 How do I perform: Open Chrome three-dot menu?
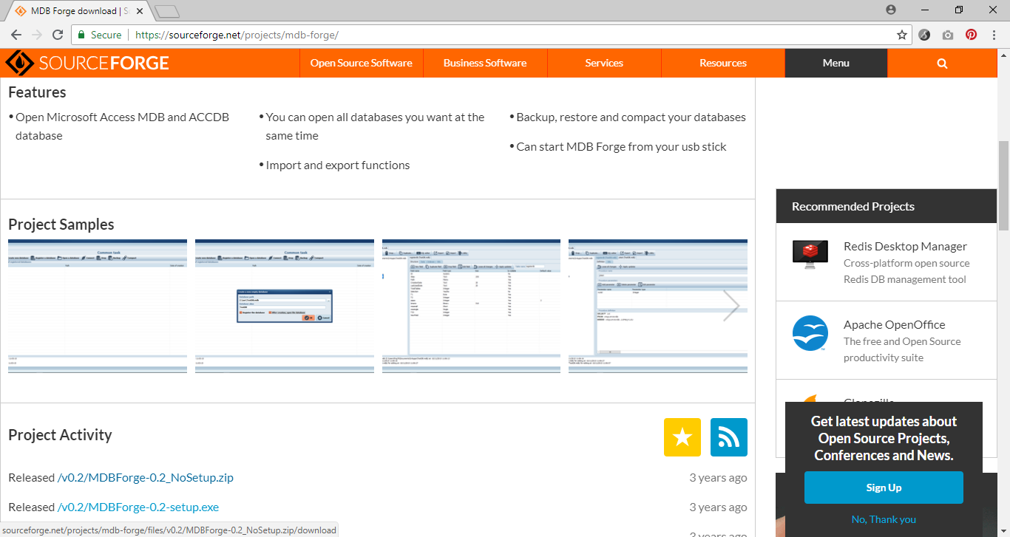pyautogui.click(x=994, y=35)
